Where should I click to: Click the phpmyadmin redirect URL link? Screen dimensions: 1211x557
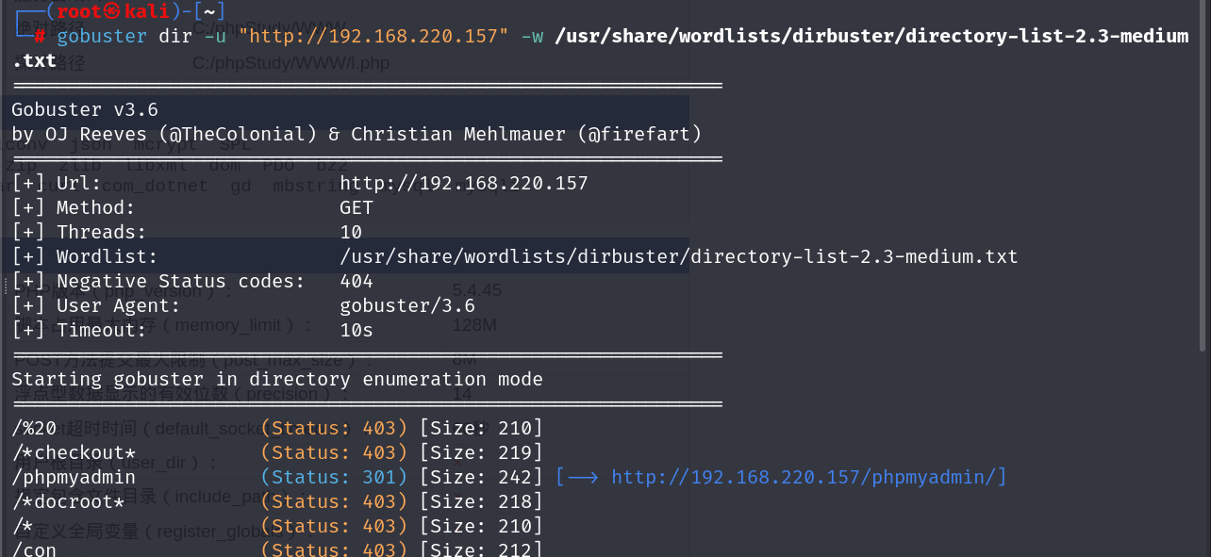(807, 477)
